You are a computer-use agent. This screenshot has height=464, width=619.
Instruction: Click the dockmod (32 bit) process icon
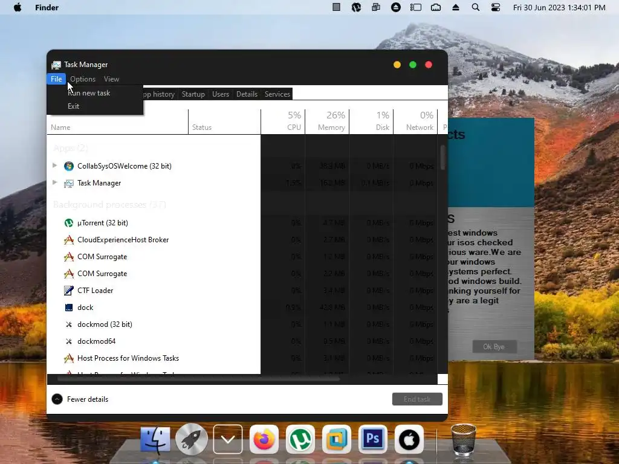(x=69, y=324)
